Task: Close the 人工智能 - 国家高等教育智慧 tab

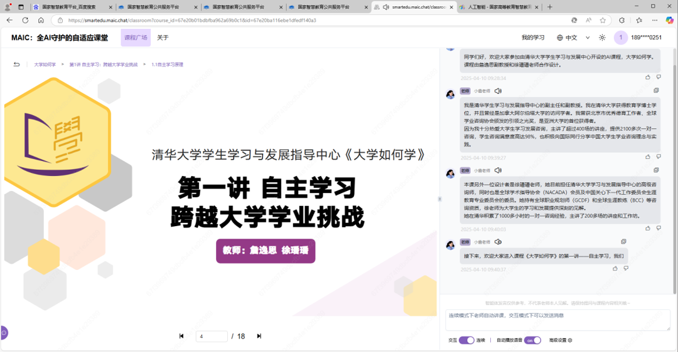Action: point(537,8)
